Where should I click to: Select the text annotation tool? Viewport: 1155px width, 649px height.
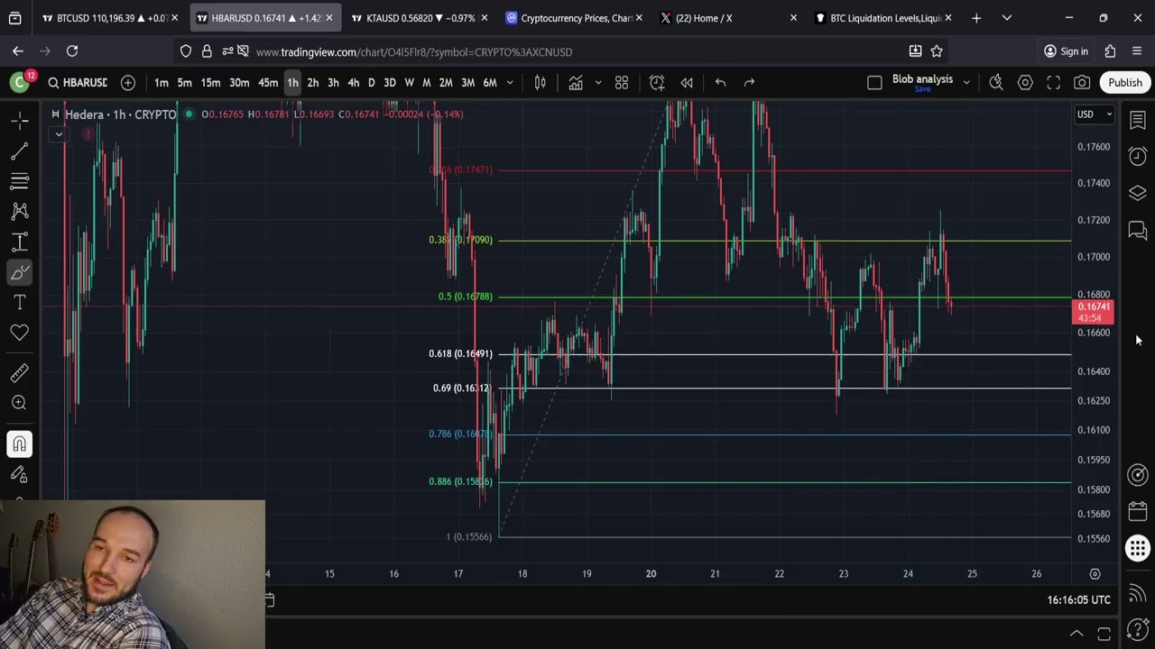pos(20,302)
